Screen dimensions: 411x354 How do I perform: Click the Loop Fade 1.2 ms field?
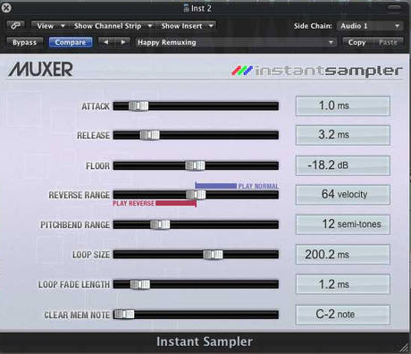(343, 284)
